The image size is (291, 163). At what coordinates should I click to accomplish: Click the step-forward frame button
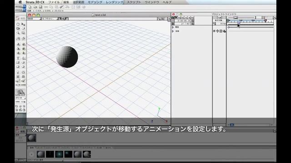tap(189, 17)
